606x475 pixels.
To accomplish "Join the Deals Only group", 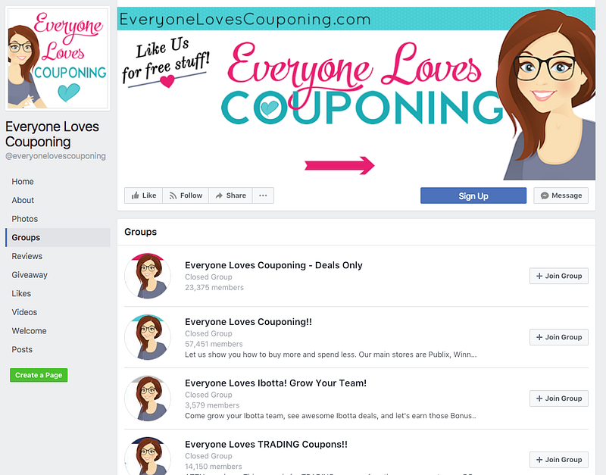I will coord(559,276).
